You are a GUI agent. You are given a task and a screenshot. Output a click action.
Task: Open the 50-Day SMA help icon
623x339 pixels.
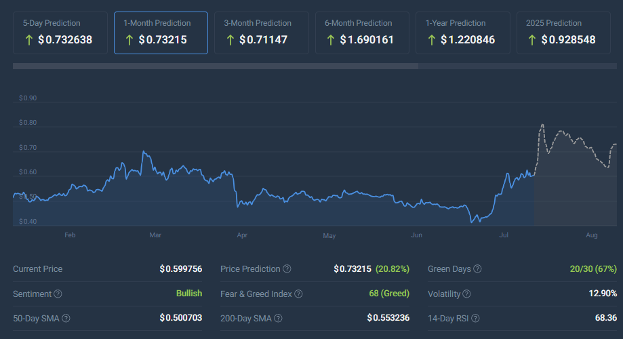(x=66, y=319)
